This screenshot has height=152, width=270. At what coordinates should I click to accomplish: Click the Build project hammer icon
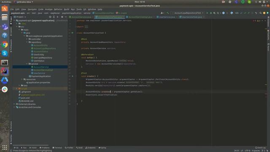(x=167, y=13)
